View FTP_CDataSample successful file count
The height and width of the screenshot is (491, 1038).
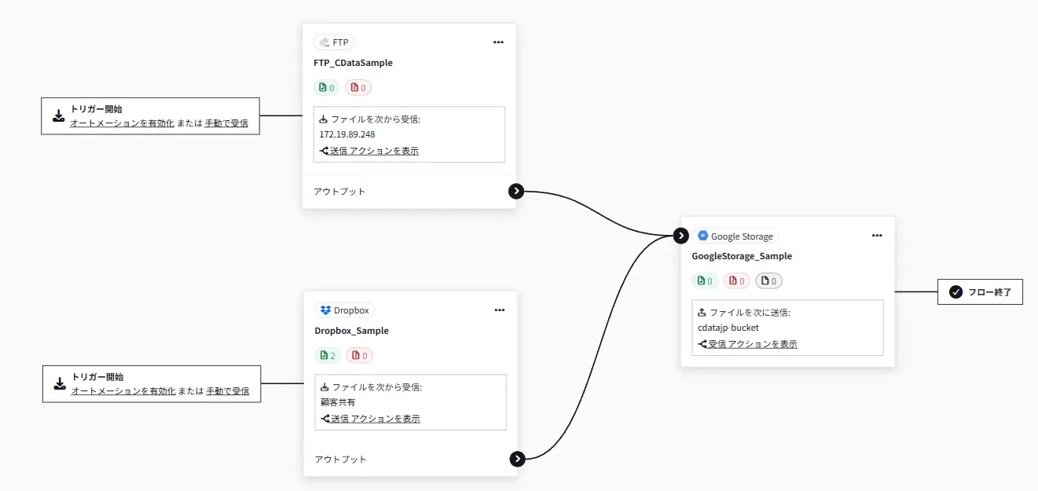click(327, 87)
